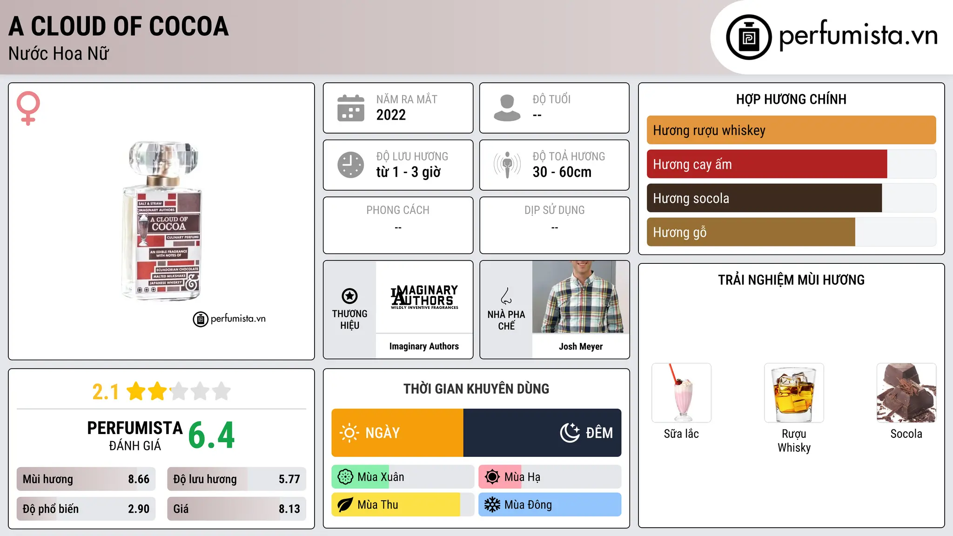Click the person icon beside Độ Tuổi

pos(507,108)
